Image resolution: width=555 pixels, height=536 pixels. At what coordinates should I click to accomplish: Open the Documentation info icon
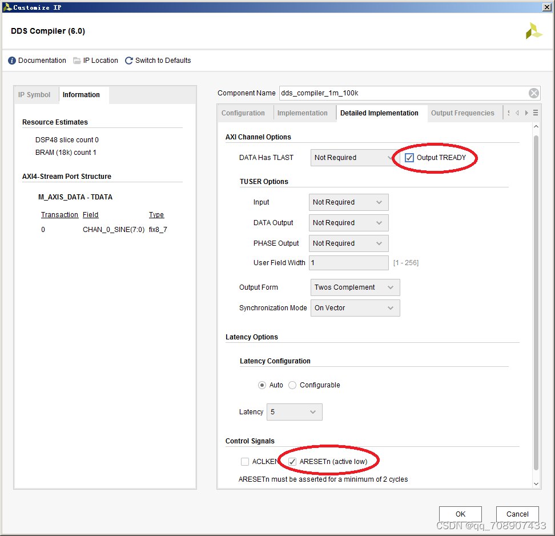click(12, 61)
